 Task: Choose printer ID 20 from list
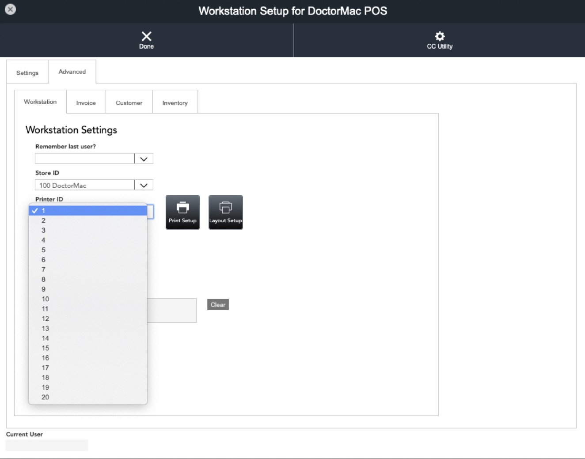click(88, 397)
